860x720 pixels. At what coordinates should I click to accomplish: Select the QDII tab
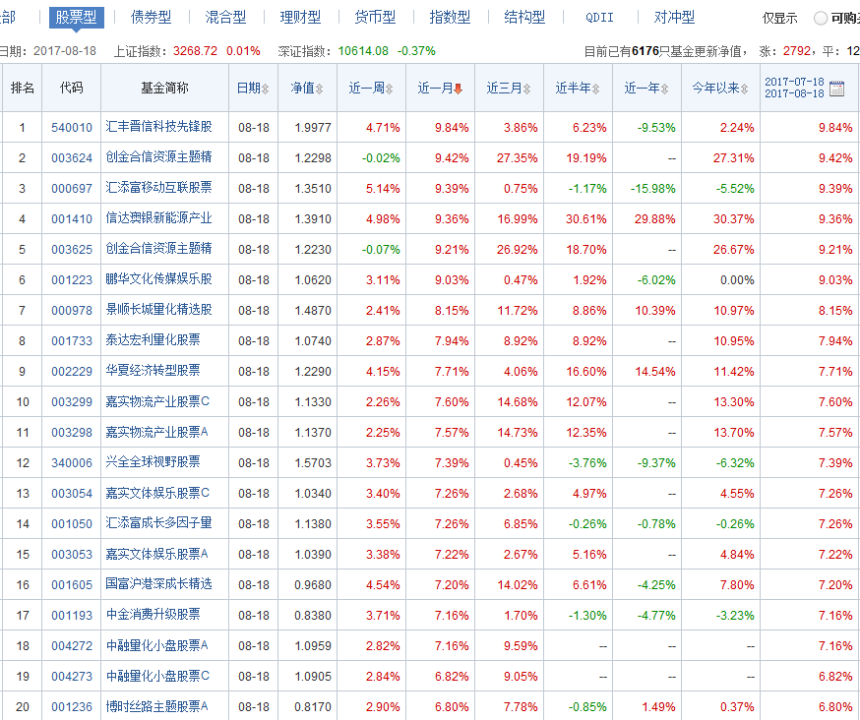598,17
